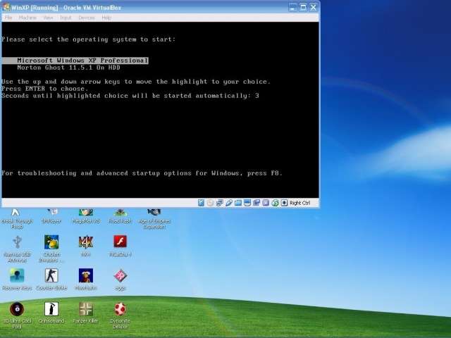Open the 3D Ultra Cool Pool icon
The width and height of the screenshot is (451, 338).
coord(16,309)
